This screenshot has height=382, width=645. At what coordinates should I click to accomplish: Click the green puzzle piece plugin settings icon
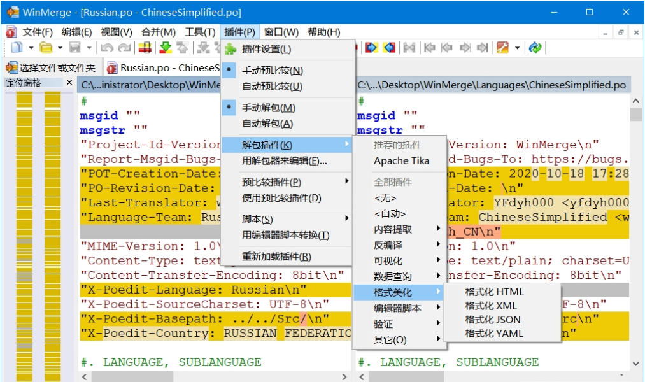(x=230, y=49)
